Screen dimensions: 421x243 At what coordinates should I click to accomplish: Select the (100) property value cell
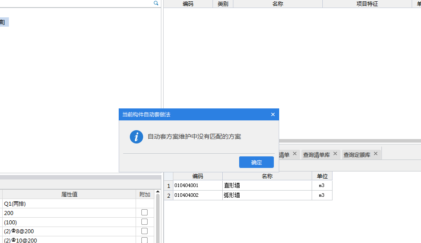point(69,222)
